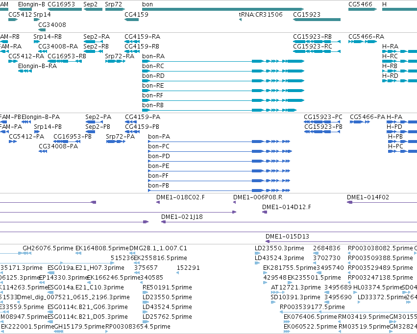Click the CG5412-RA transcript

pos(13,61)
